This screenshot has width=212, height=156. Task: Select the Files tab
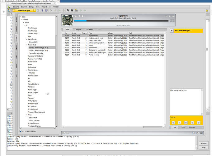coord(68,30)
